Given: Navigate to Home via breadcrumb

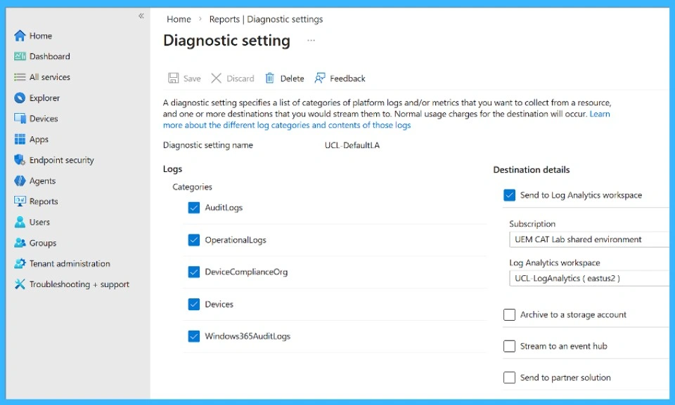Looking at the screenshot, I should tap(178, 19).
